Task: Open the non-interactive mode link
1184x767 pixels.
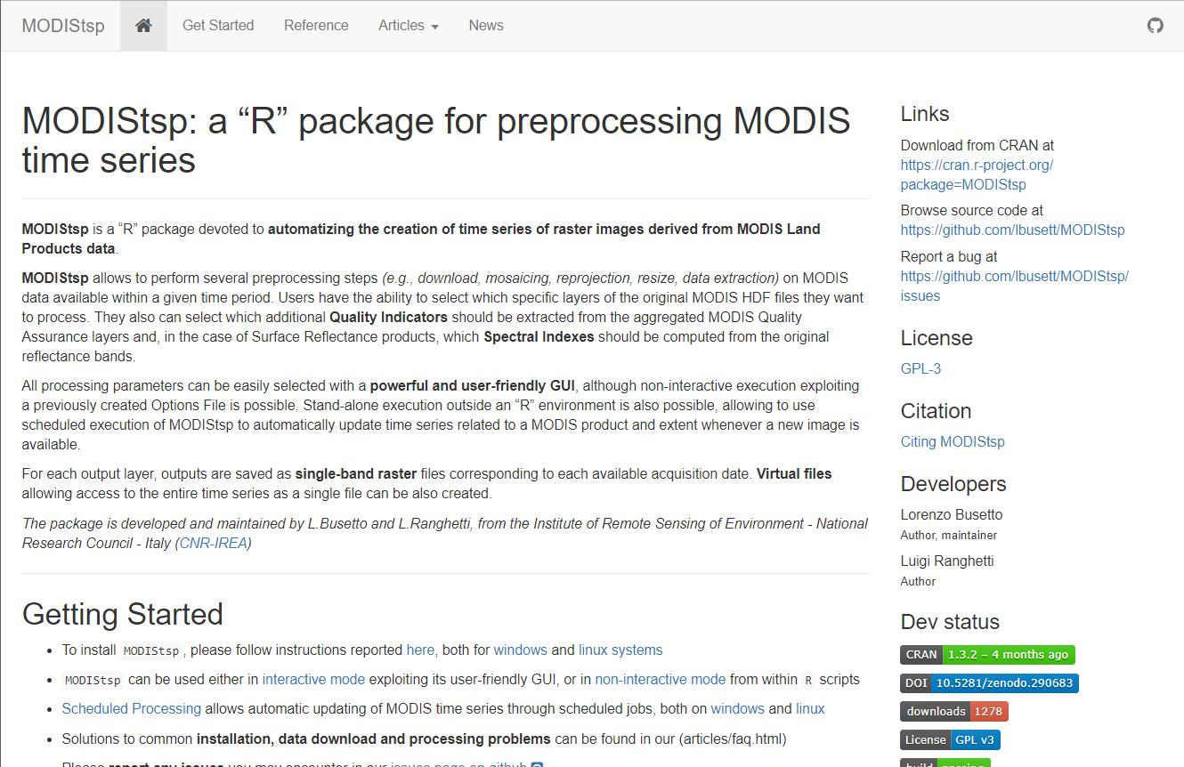Action: pos(661,680)
